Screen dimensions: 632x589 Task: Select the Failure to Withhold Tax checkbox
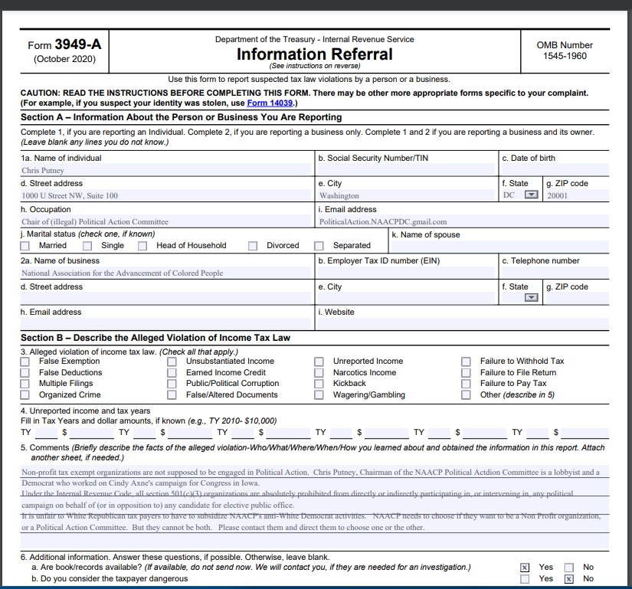[466, 362]
